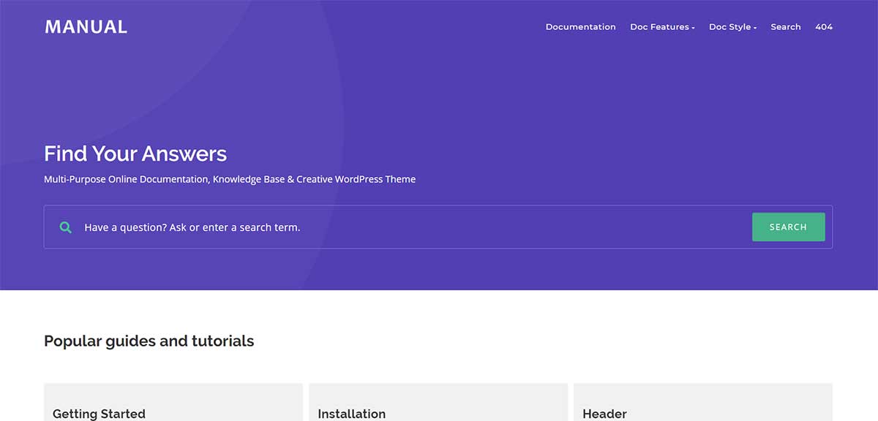The width and height of the screenshot is (878, 421).
Task: Go to the Search nav link
Action: [x=786, y=27]
